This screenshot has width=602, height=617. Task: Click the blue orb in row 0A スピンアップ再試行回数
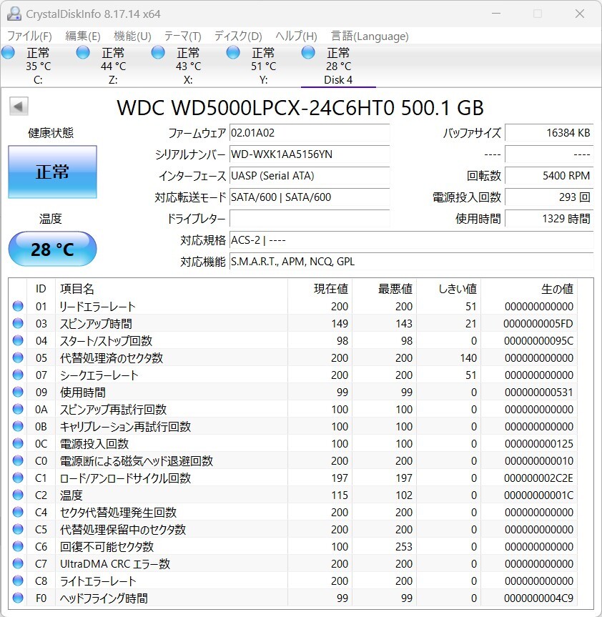[18, 409]
